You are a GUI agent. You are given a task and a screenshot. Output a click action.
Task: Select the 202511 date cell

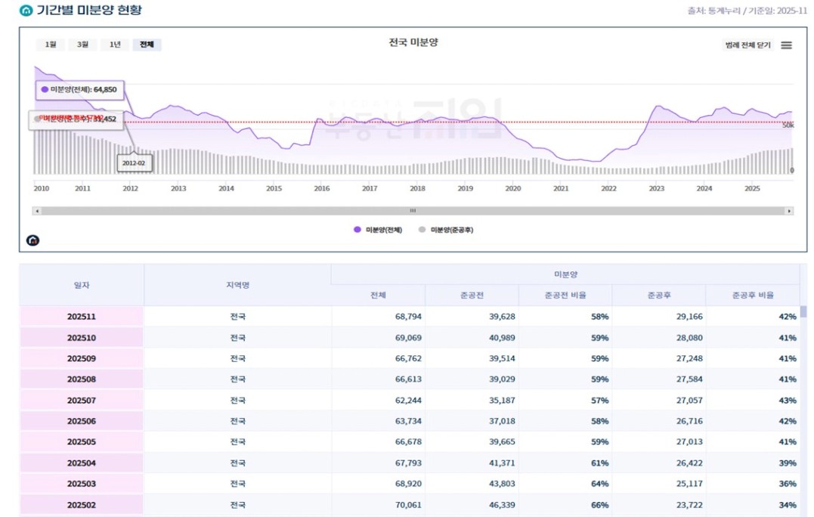tap(82, 317)
